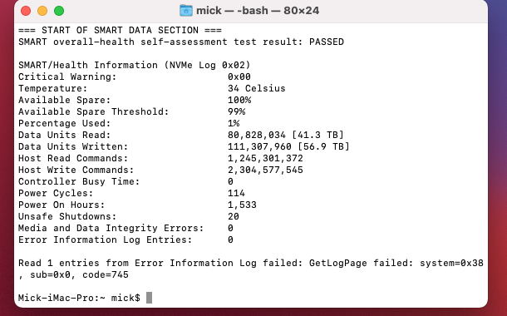The width and height of the screenshot is (507, 316).
Task: Click the 'Critical Warning' value 0x00
Action: pos(239,77)
